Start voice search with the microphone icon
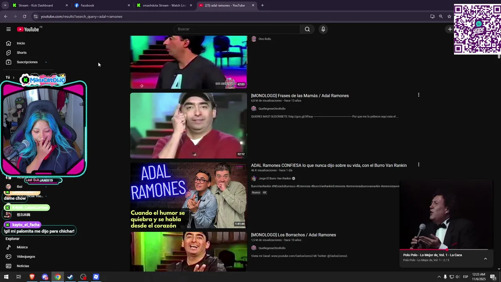Screen dimensions: 501x282 click(323, 29)
